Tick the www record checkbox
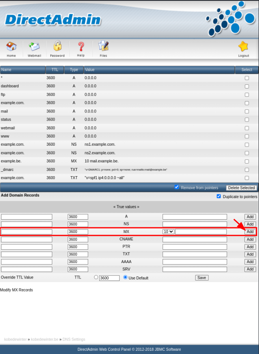 click(x=247, y=136)
